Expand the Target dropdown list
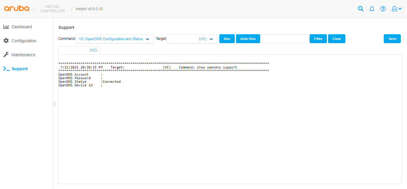Viewport: 407px width, 189px height. (x=192, y=39)
